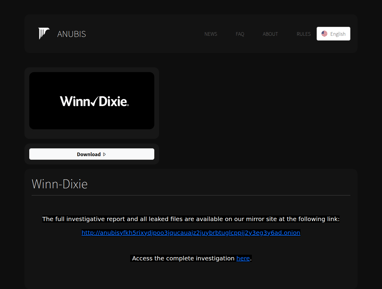382x289 pixels.
Task: Open the anubis .onion mirror link
Action: [x=191, y=233]
